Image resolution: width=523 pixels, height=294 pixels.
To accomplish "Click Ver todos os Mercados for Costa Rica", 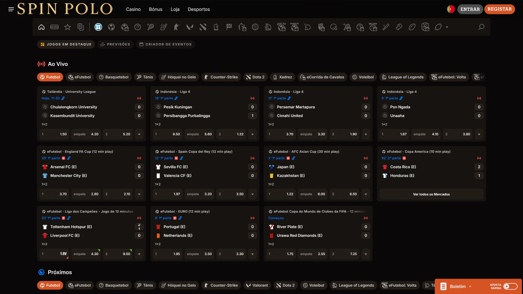I will [x=431, y=194].
